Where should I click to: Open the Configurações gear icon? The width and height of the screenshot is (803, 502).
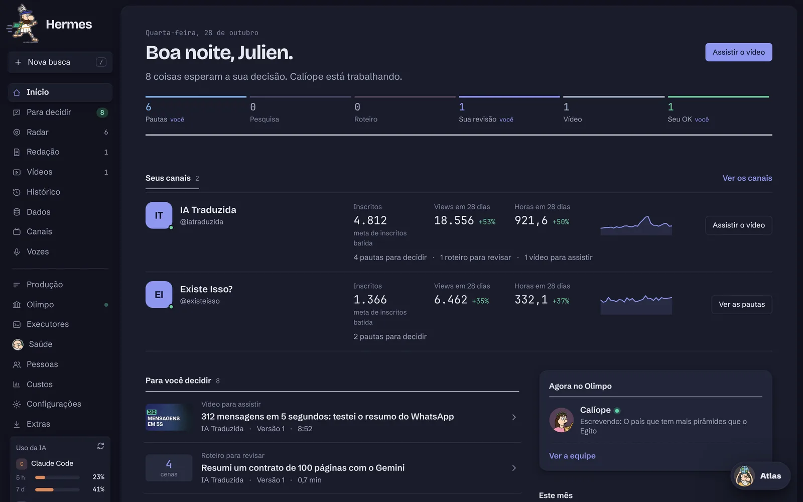point(17,405)
